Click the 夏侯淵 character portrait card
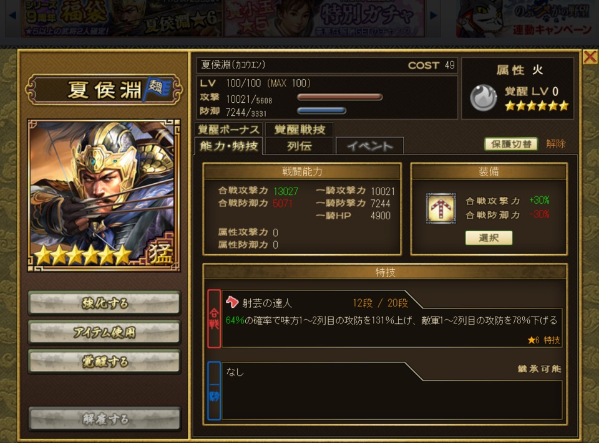 pyautogui.click(x=104, y=196)
